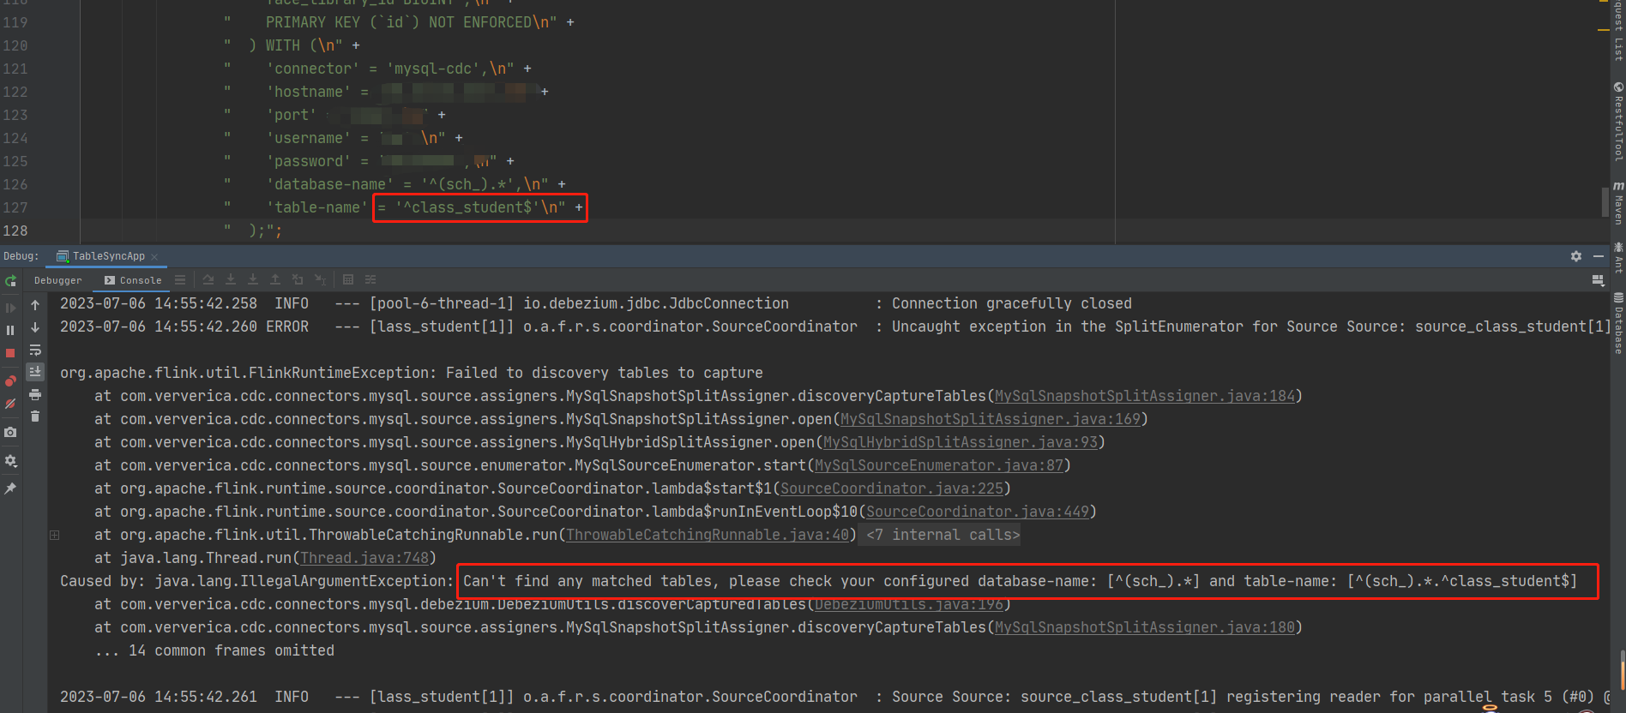Toggle Mute Breakpoints icon
The image size is (1626, 713).
10,404
